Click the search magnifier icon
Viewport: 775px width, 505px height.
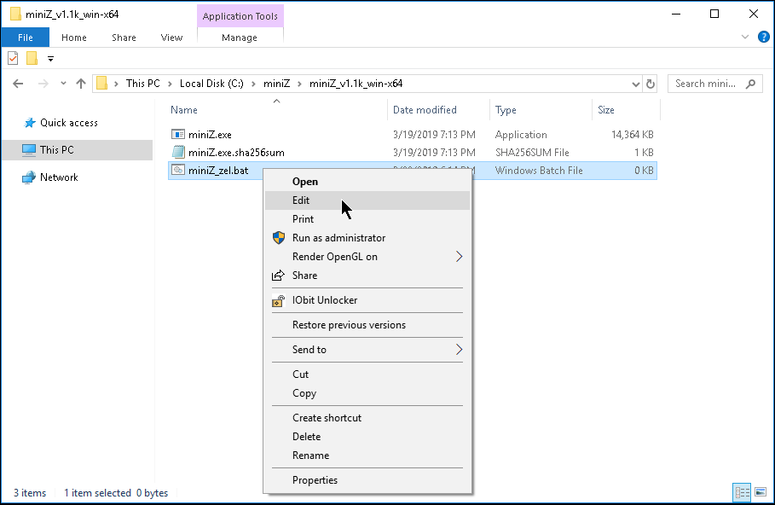pos(751,84)
